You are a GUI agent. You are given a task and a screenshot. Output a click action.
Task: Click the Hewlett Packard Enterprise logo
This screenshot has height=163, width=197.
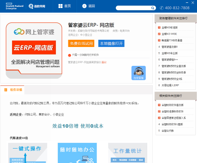click(x=14, y=6)
